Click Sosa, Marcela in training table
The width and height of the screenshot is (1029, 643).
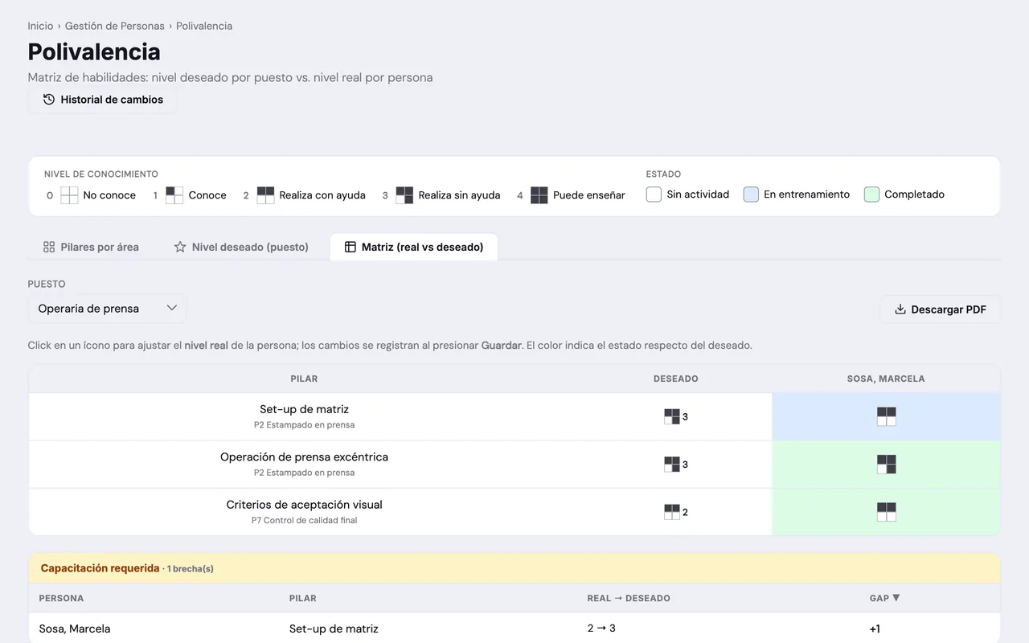click(75, 629)
